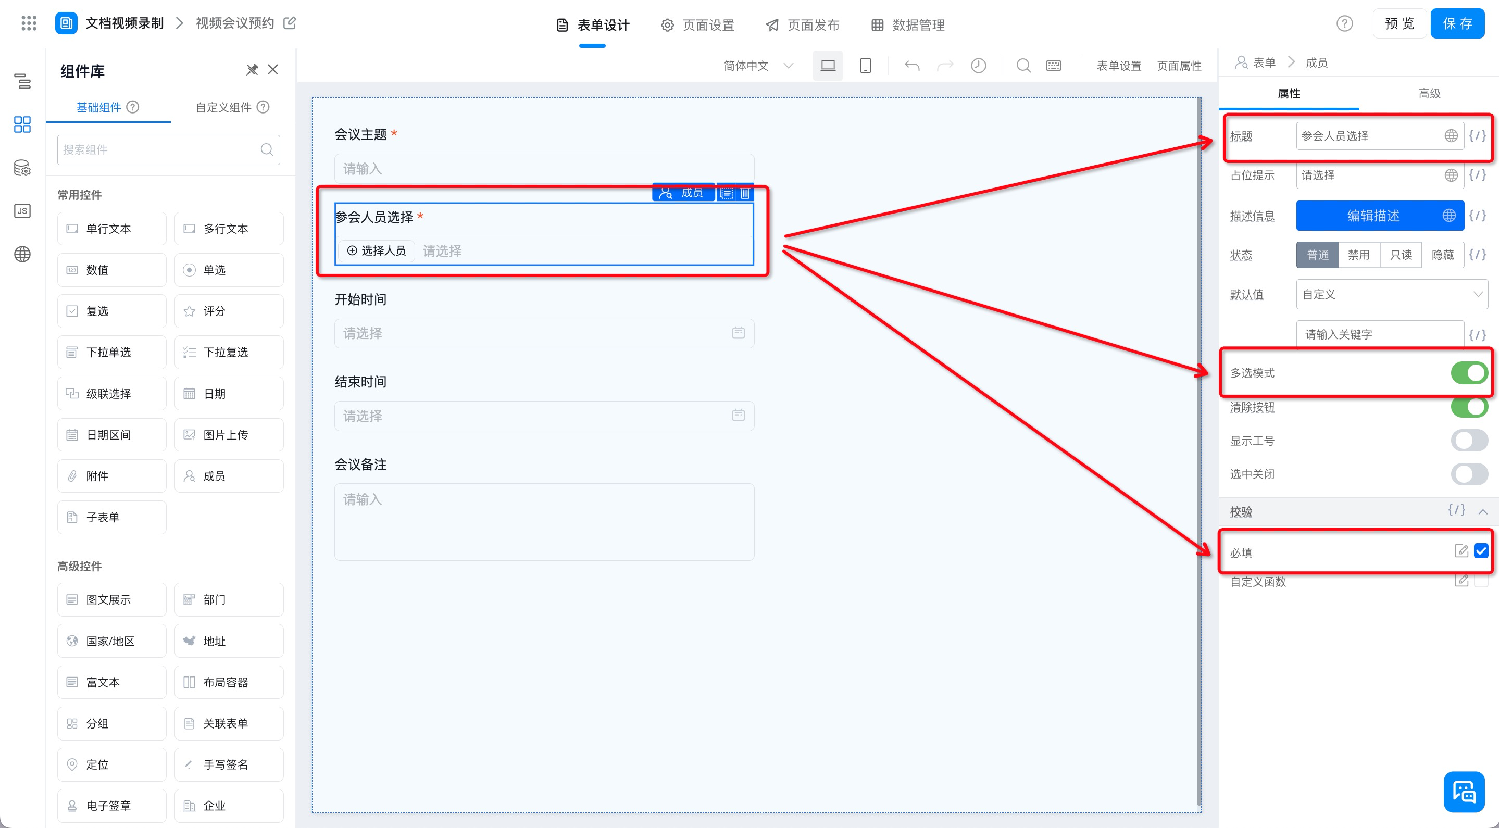
Task: Collapse the 校验 section
Action: coord(1483,512)
